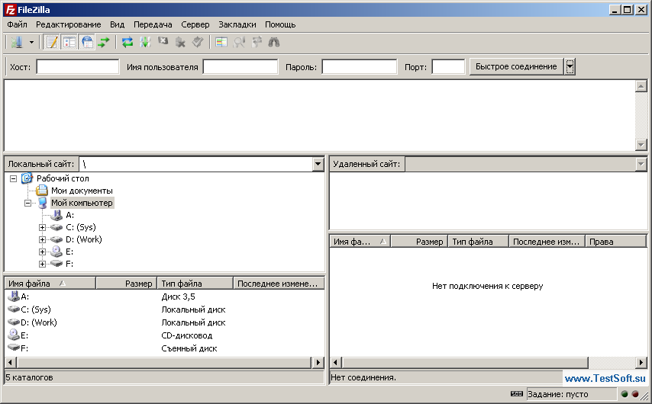This screenshot has width=652, height=404.
Task: Click the binoculars file search icon
Action: 274,42
